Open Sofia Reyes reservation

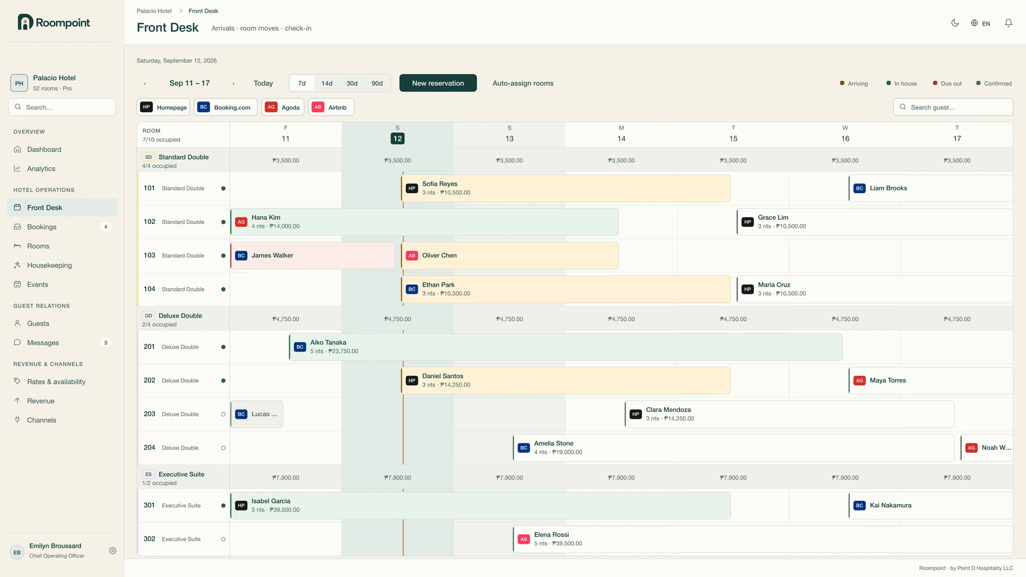(566, 189)
